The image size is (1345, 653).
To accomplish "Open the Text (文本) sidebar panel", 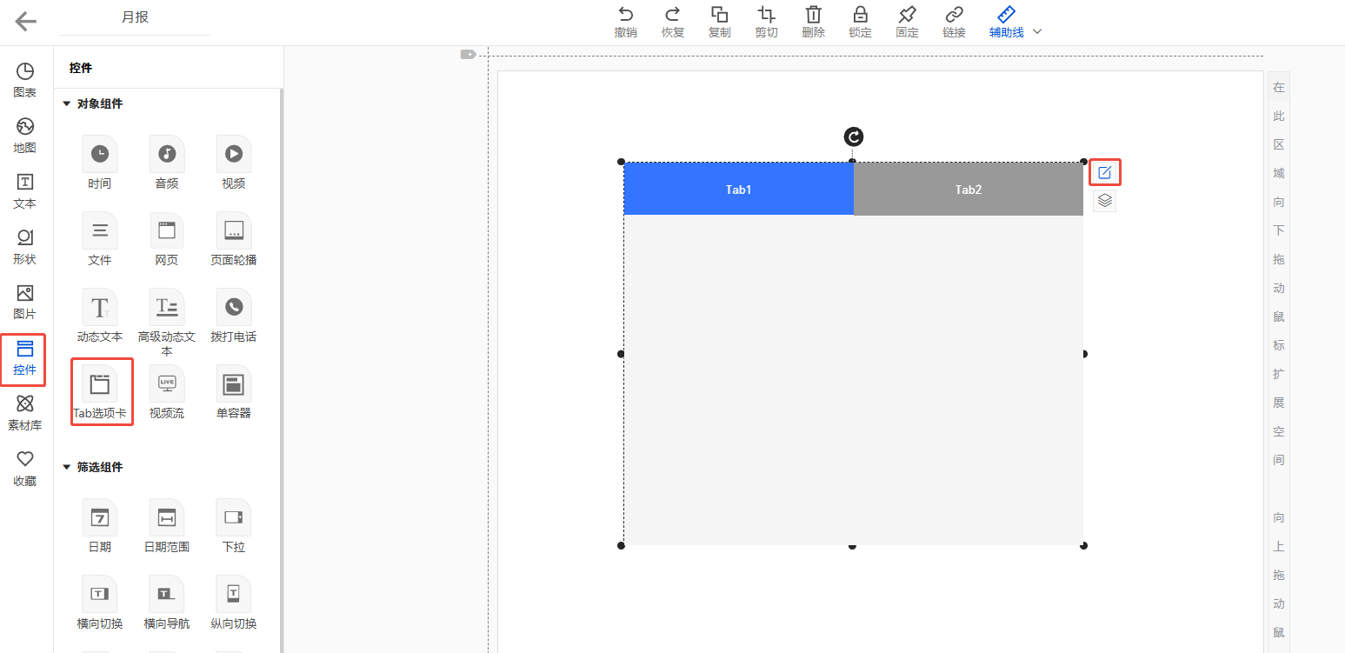I will pos(25,190).
